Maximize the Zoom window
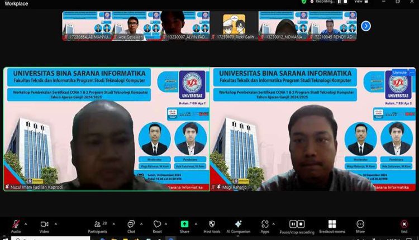This screenshot has width=419, height=240. tap(398, 2)
